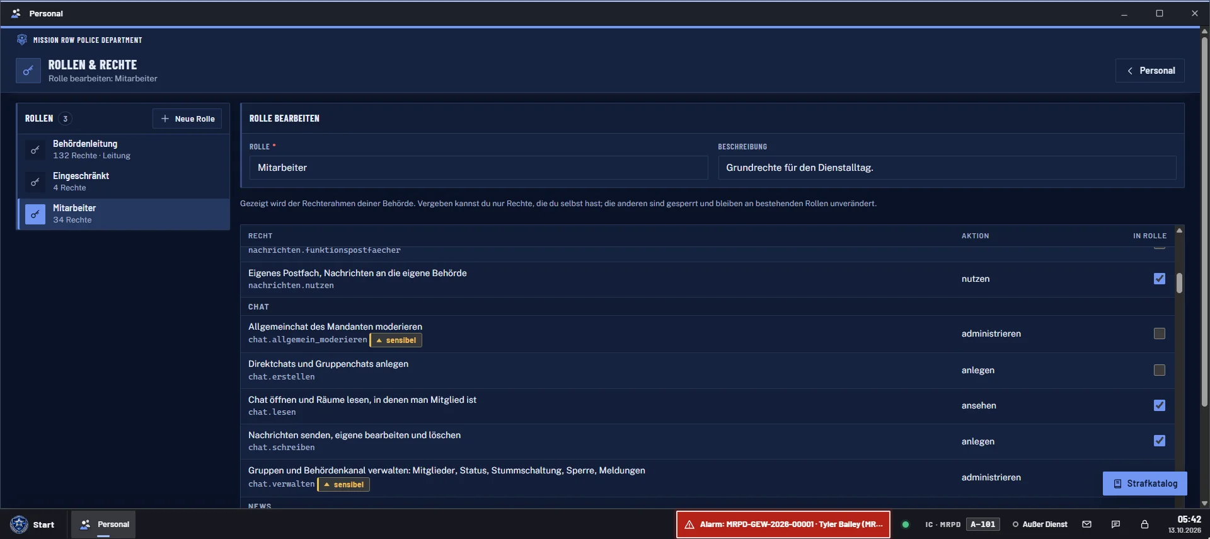This screenshot has width=1210, height=539.
Task: Click the sensibel tag on chat.verwalten
Action: (343, 485)
